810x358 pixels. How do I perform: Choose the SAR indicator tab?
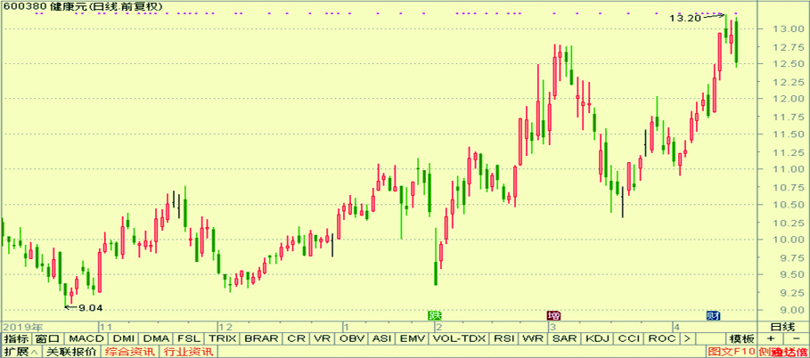(564, 339)
